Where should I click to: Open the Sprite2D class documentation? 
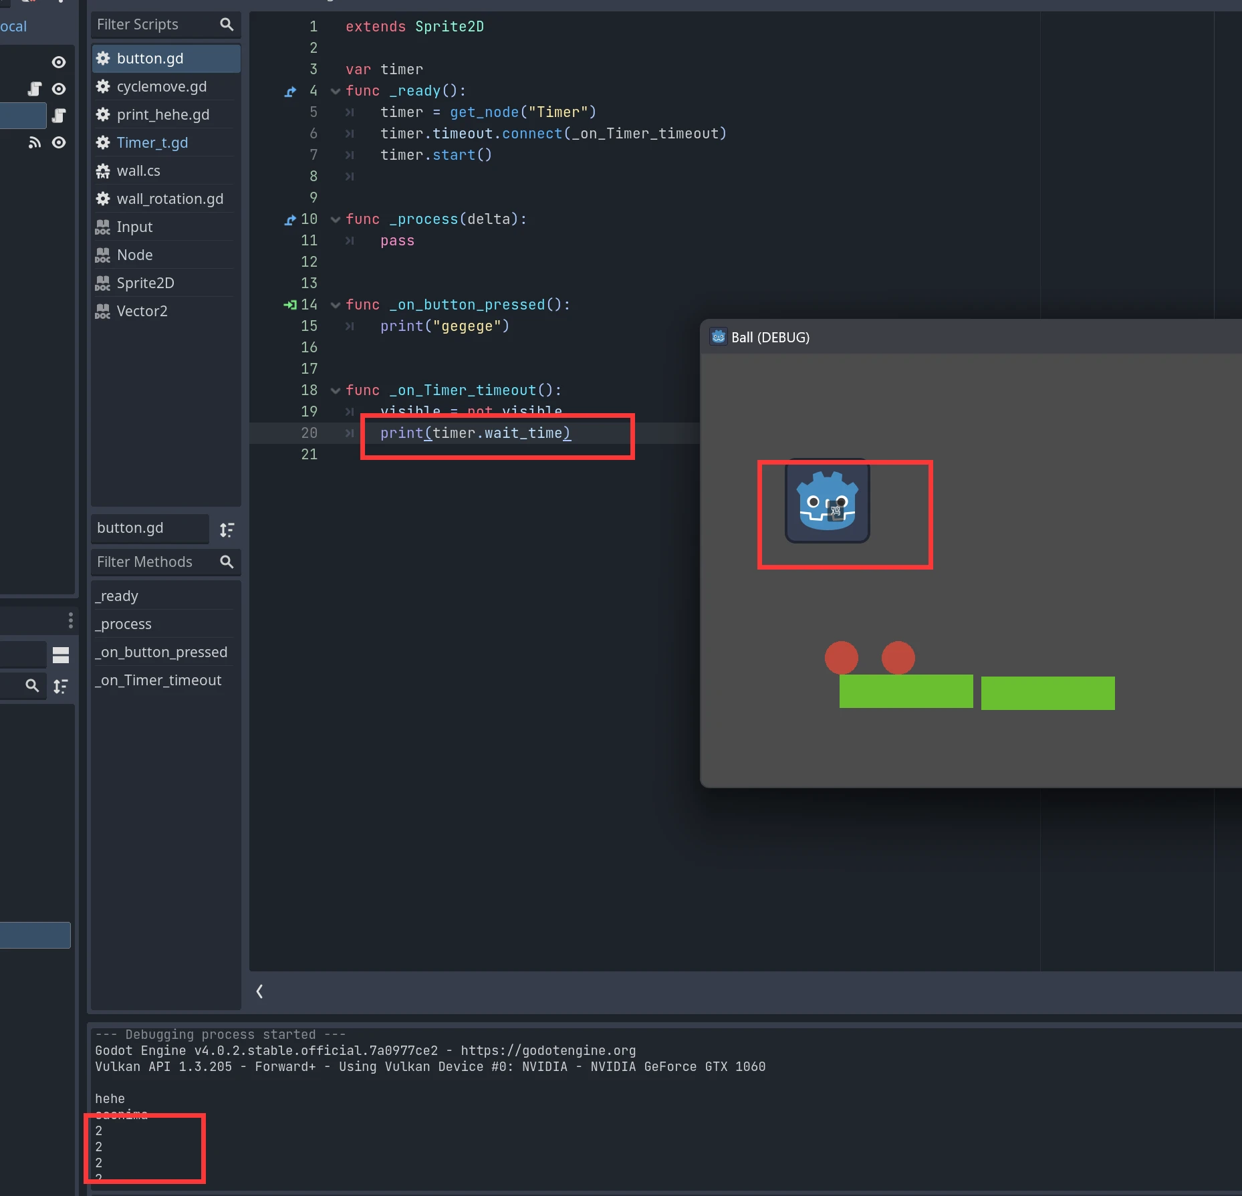tap(146, 283)
